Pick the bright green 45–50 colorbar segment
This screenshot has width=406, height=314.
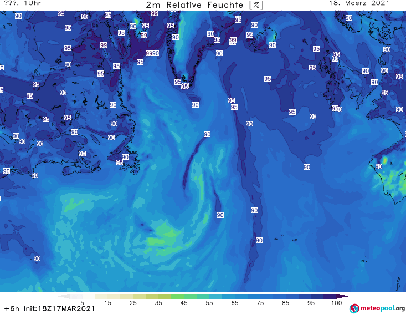coord(190,296)
